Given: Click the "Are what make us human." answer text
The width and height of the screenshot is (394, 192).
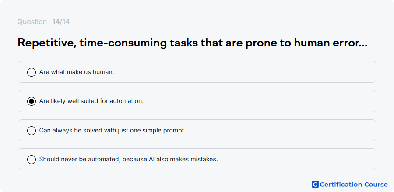Looking at the screenshot, I should tap(77, 72).
